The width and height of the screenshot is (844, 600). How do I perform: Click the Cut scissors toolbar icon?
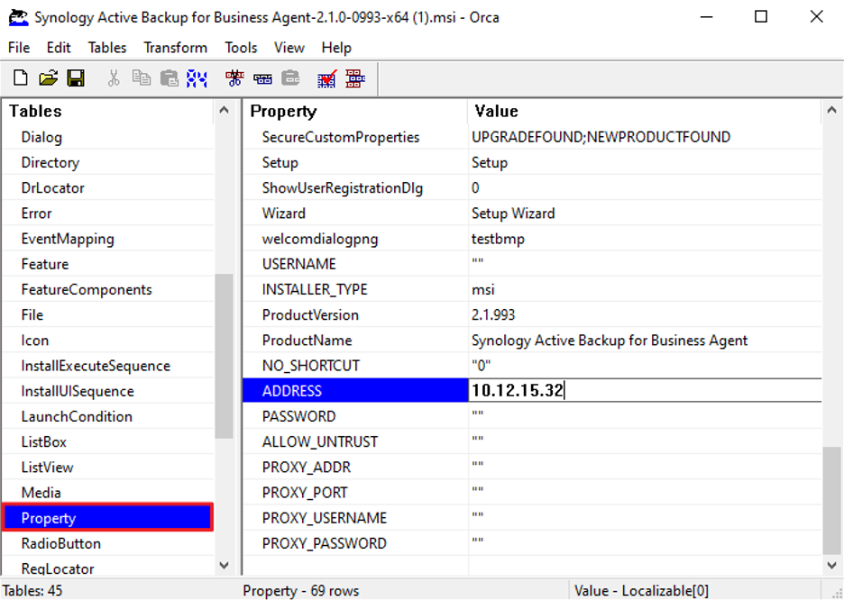pos(114,78)
